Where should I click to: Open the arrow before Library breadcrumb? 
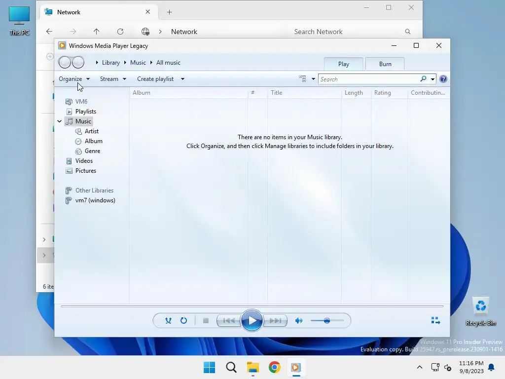pyautogui.click(x=97, y=63)
